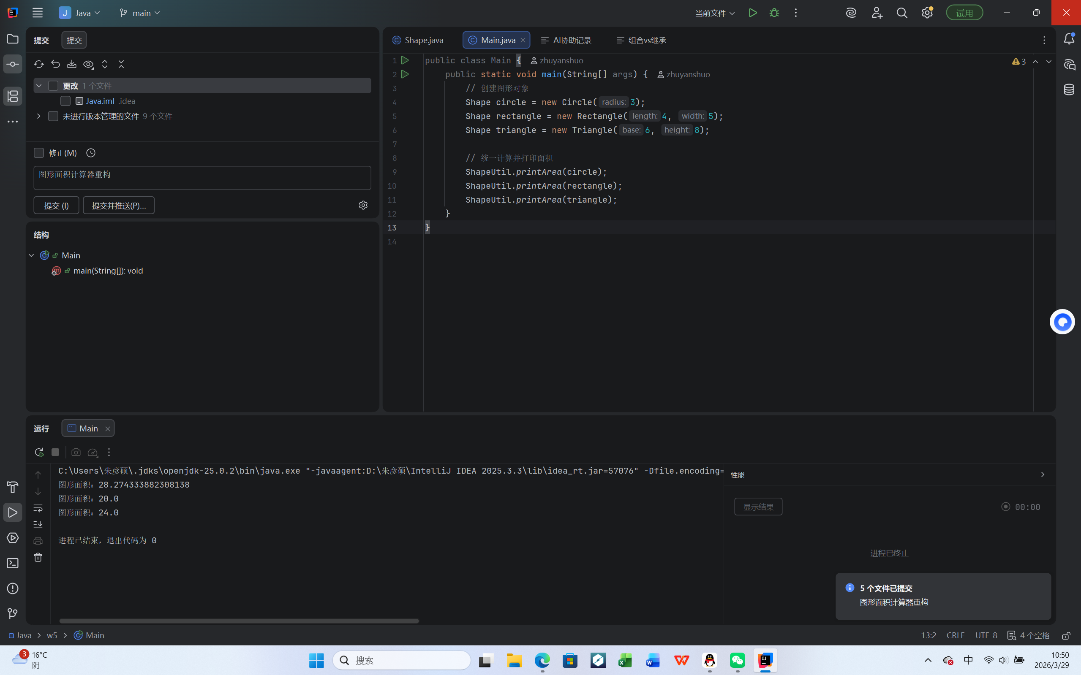Click the commit message history clock icon
Image resolution: width=1081 pixels, height=675 pixels.
[91, 153]
